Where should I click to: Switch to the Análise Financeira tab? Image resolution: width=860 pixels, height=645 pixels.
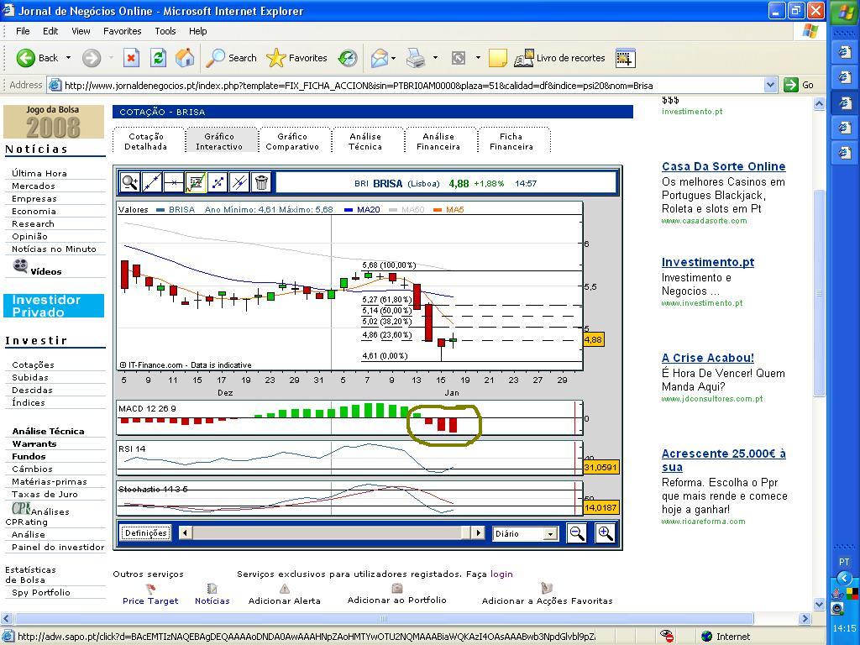[x=438, y=141]
